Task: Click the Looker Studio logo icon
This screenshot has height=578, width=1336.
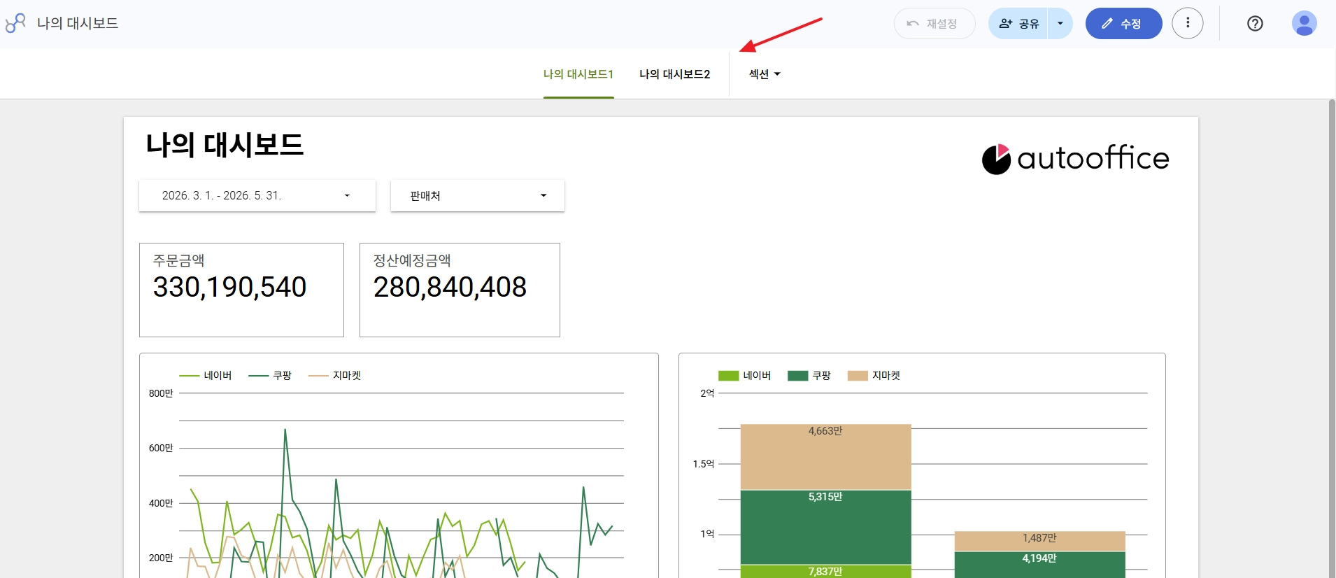Action: click(x=15, y=24)
